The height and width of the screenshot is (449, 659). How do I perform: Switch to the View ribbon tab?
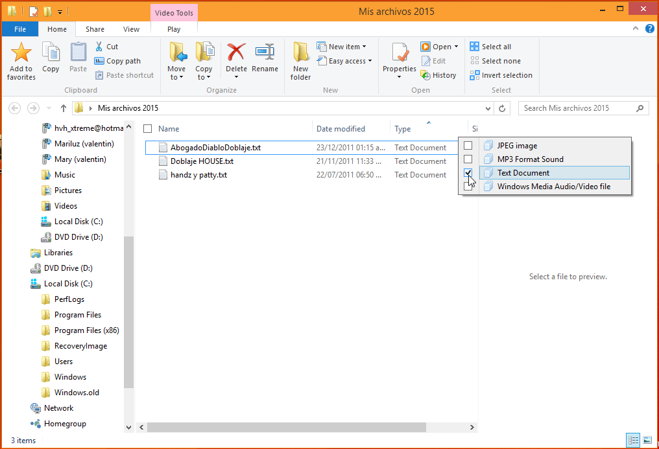(x=131, y=29)
